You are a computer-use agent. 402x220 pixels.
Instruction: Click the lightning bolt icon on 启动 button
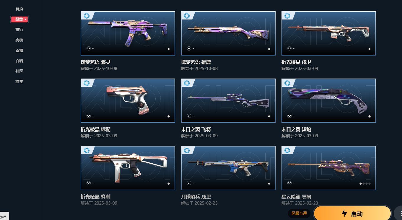[x=344, y=213]
